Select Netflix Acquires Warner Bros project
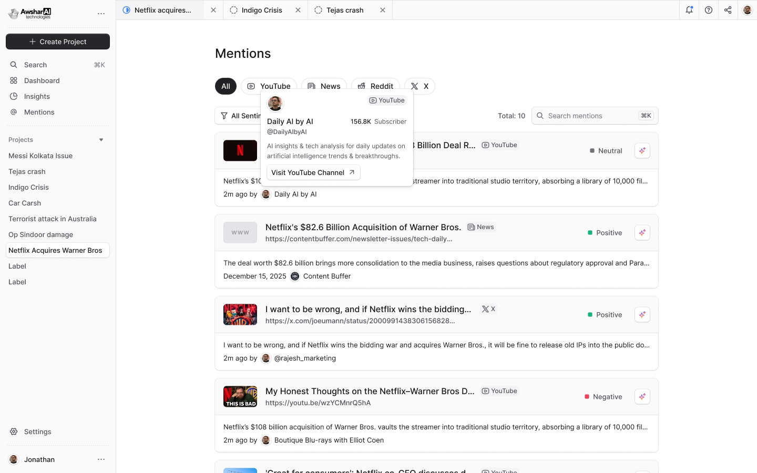Image resolution: width=757 pixels, height=473 pixels. (58, 250)
